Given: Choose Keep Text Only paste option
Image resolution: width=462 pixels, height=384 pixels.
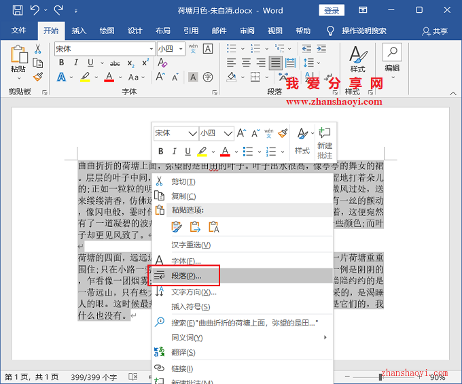Looking at the screenshot, I should click(213, 227).
